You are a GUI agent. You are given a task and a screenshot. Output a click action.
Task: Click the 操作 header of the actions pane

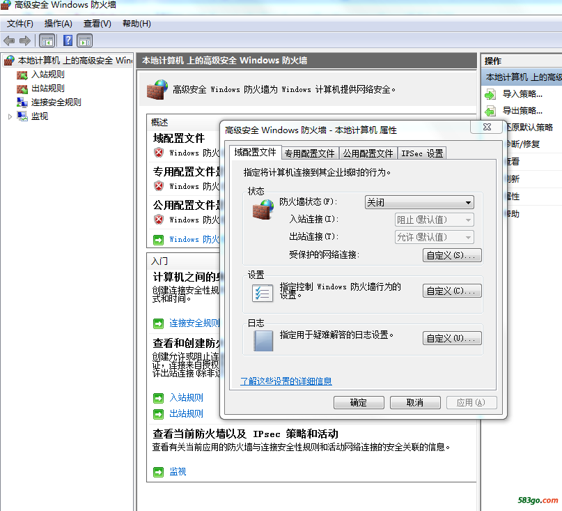coord(493,61)
